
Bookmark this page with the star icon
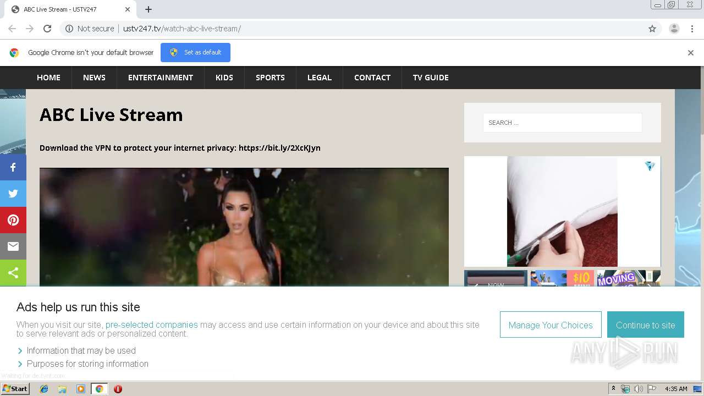[x=652, y=29]
